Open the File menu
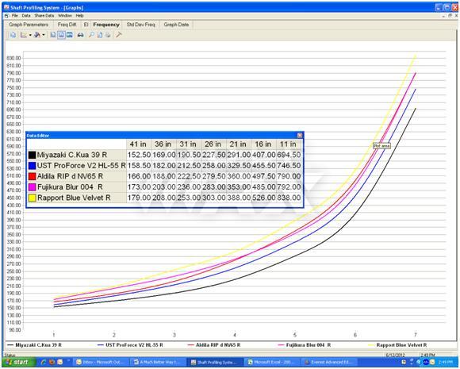This screenshot has height=369, width=460. (x=14, y=16)
